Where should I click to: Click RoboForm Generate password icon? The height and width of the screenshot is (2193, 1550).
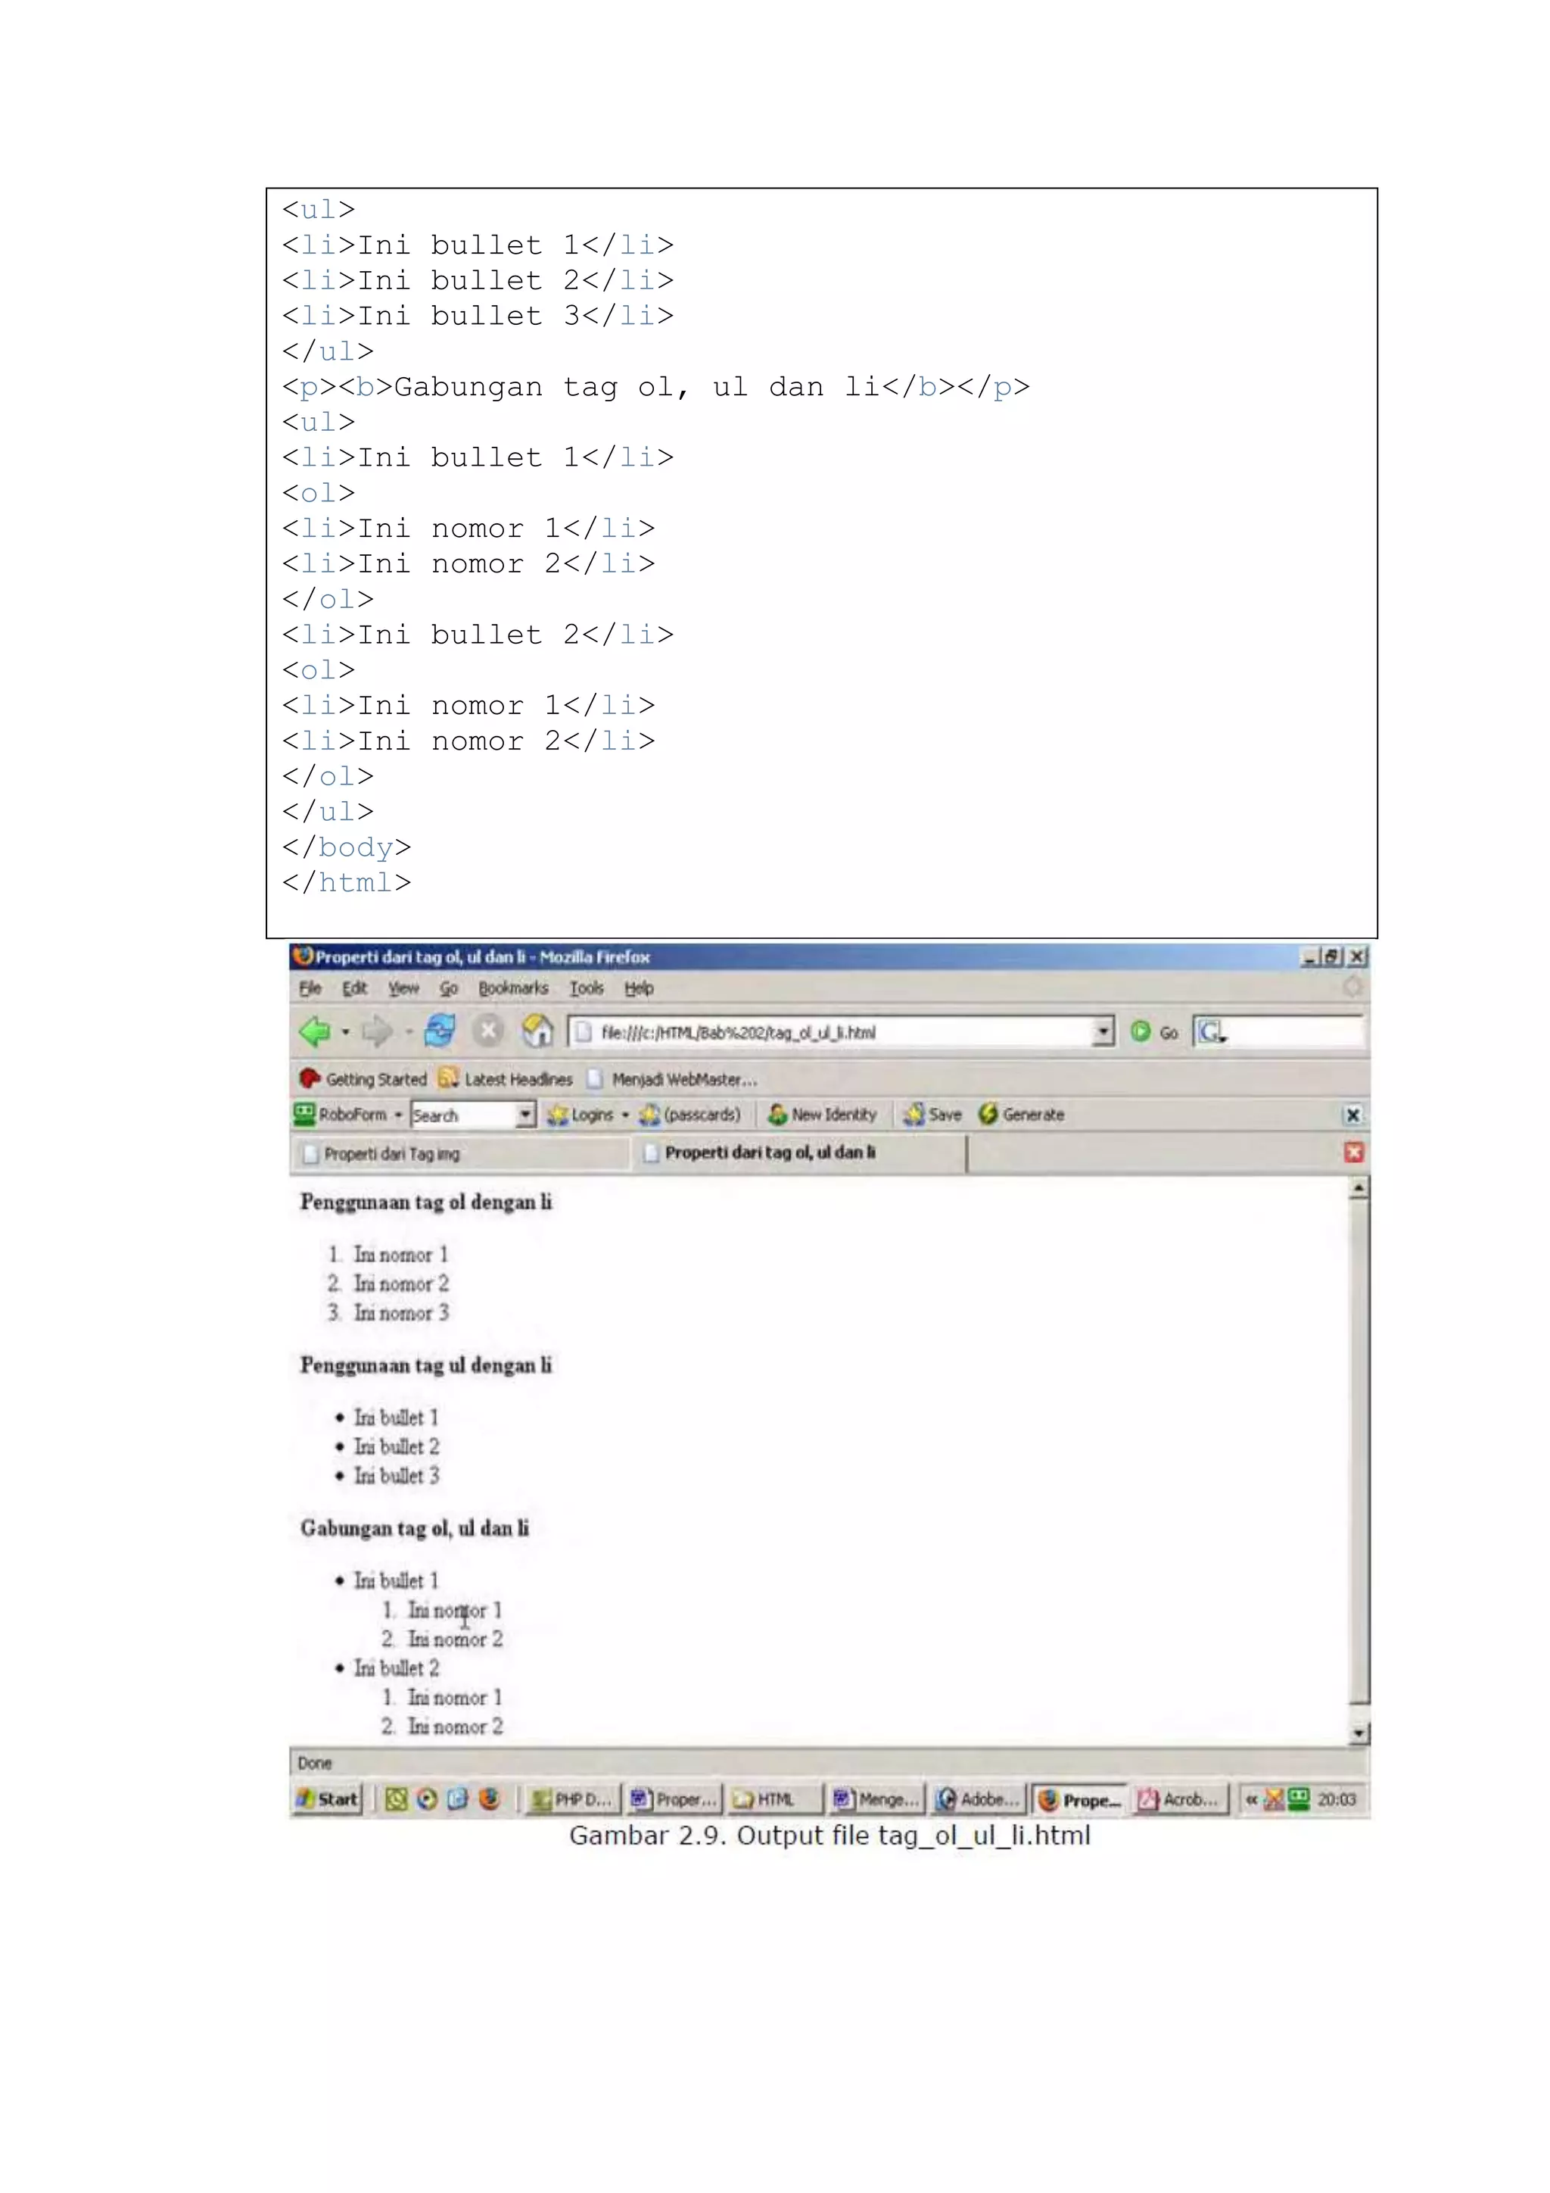tap(988, 1115)
